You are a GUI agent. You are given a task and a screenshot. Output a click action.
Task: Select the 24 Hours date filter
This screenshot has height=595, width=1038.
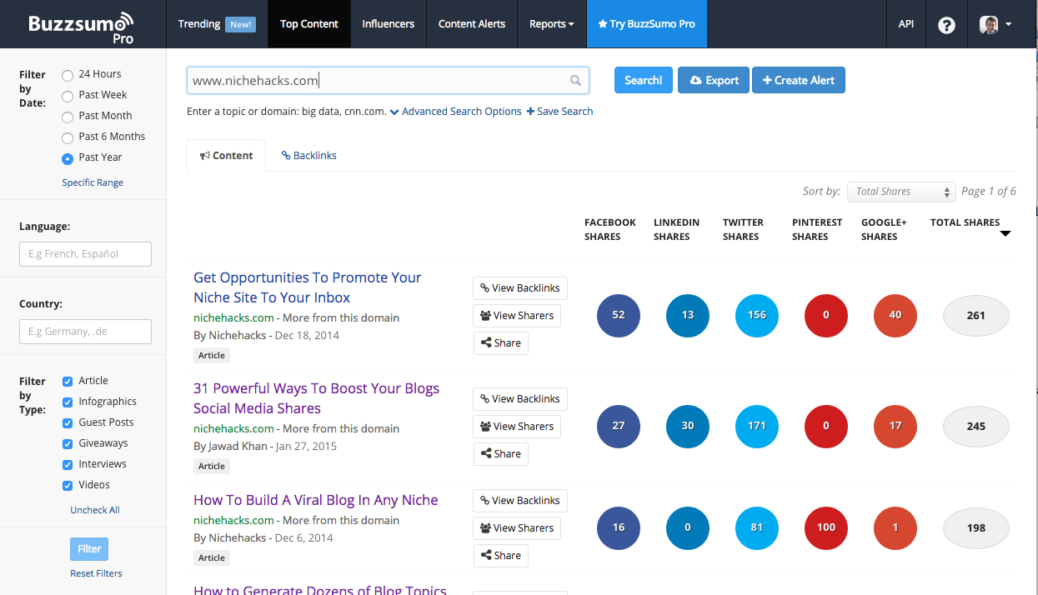pyautogui.click(x=68, y=75)
